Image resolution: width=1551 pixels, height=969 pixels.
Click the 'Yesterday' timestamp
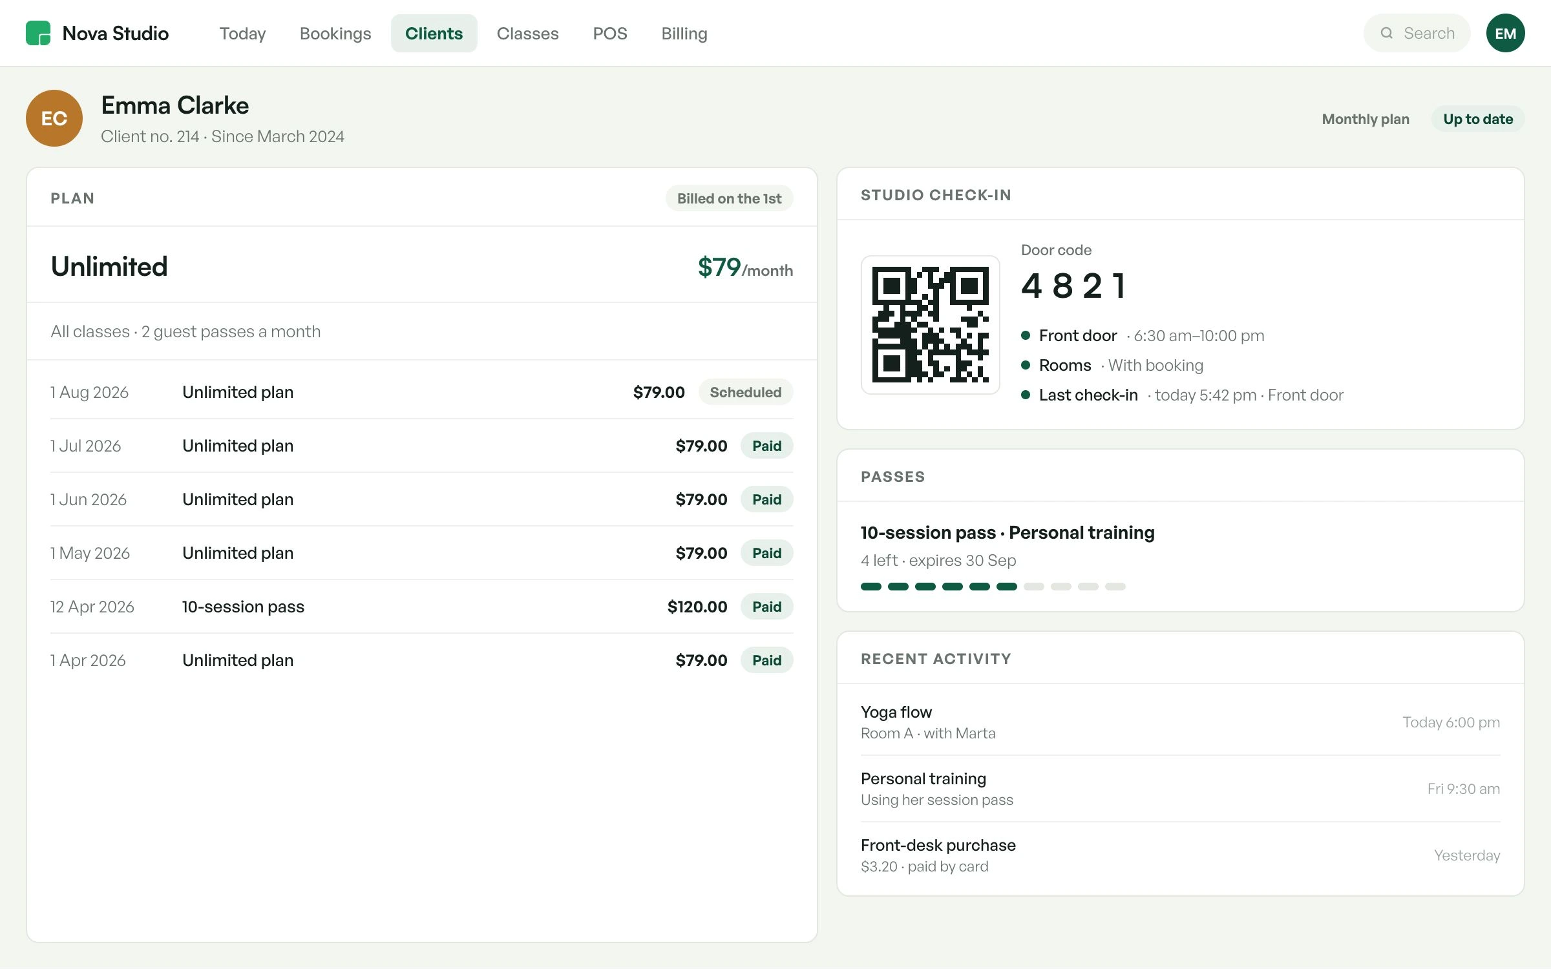pyautogui.click(x=1467, y=855)
